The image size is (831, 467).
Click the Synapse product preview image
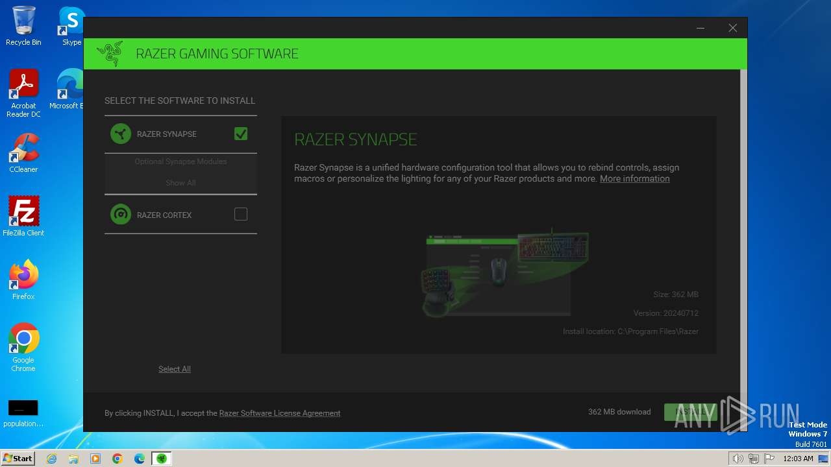coord(505,272)
